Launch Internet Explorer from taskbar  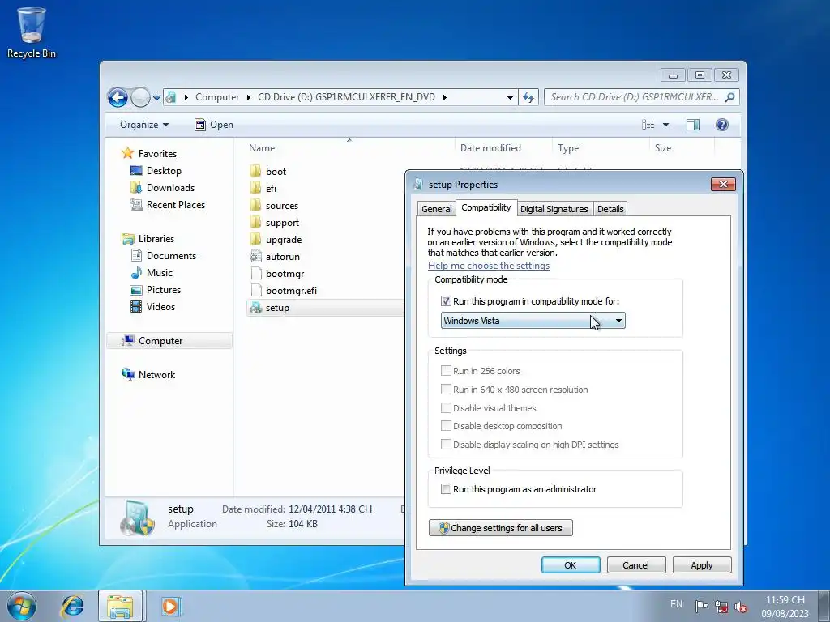[x=72, y=606]
